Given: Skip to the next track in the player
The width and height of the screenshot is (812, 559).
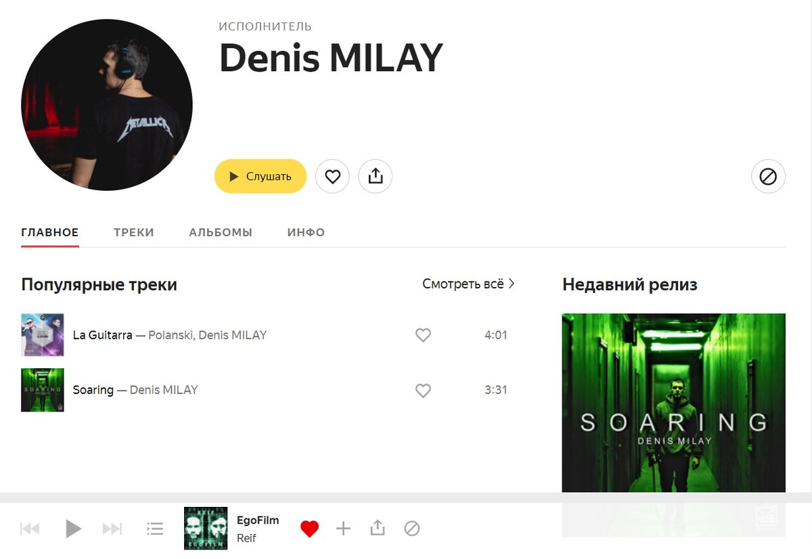Looking at the screenshot, I should point(112,529).
